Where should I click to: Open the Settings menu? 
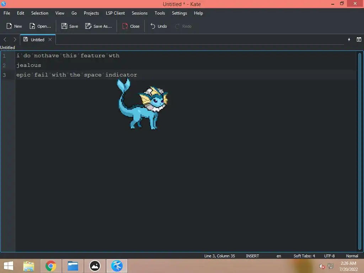click(180, 13)
